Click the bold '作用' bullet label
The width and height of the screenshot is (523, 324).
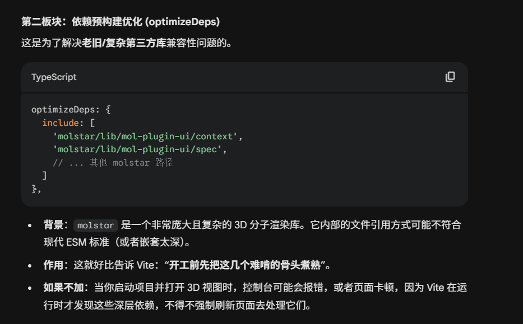coord(55,264)
